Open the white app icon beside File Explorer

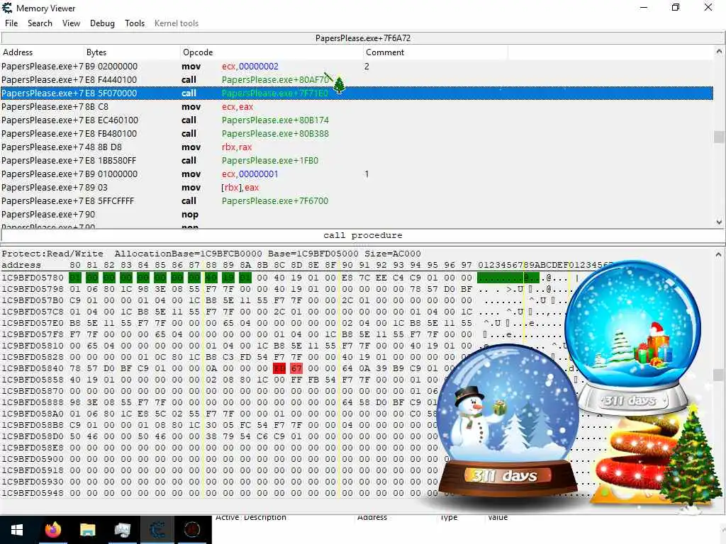pos(122,530)
